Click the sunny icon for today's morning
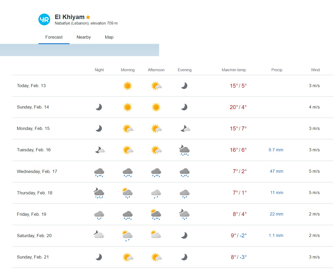Viewport: 336px width, 276px height. coord(128,86)
